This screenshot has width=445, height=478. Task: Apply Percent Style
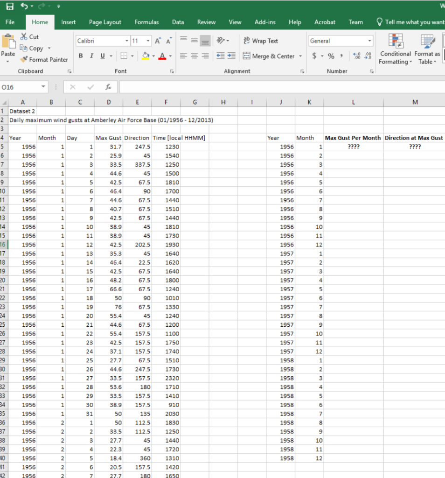(x=331, y=56)
